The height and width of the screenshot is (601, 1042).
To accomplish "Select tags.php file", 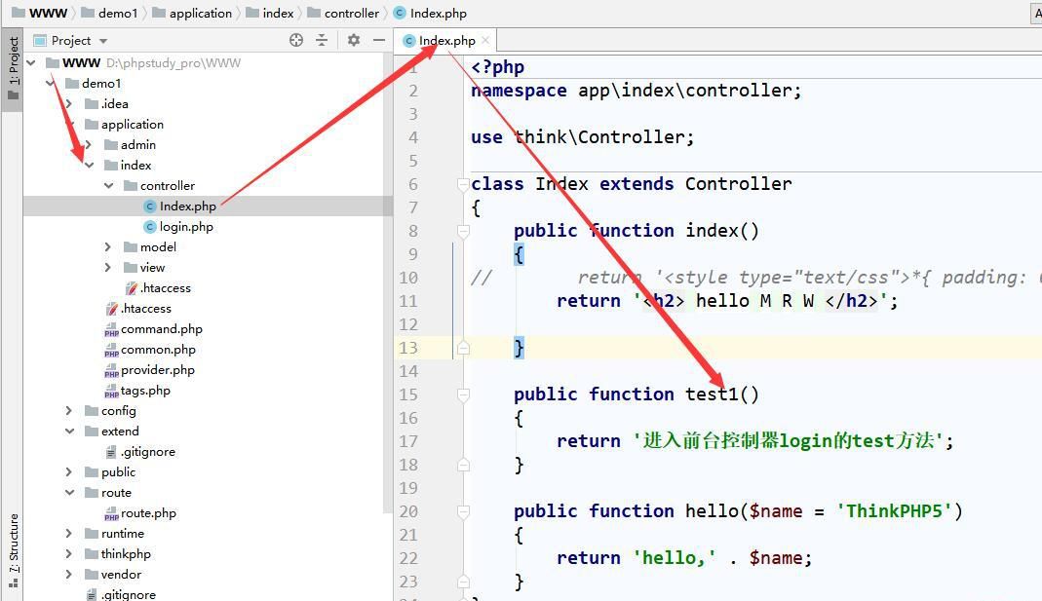I will pos(145,391).
